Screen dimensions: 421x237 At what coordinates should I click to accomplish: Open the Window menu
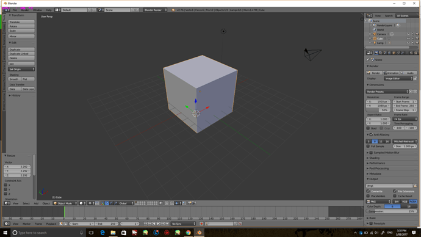[37, 10]
